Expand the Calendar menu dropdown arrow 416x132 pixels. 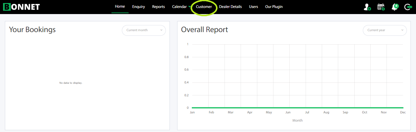(190, 7)
